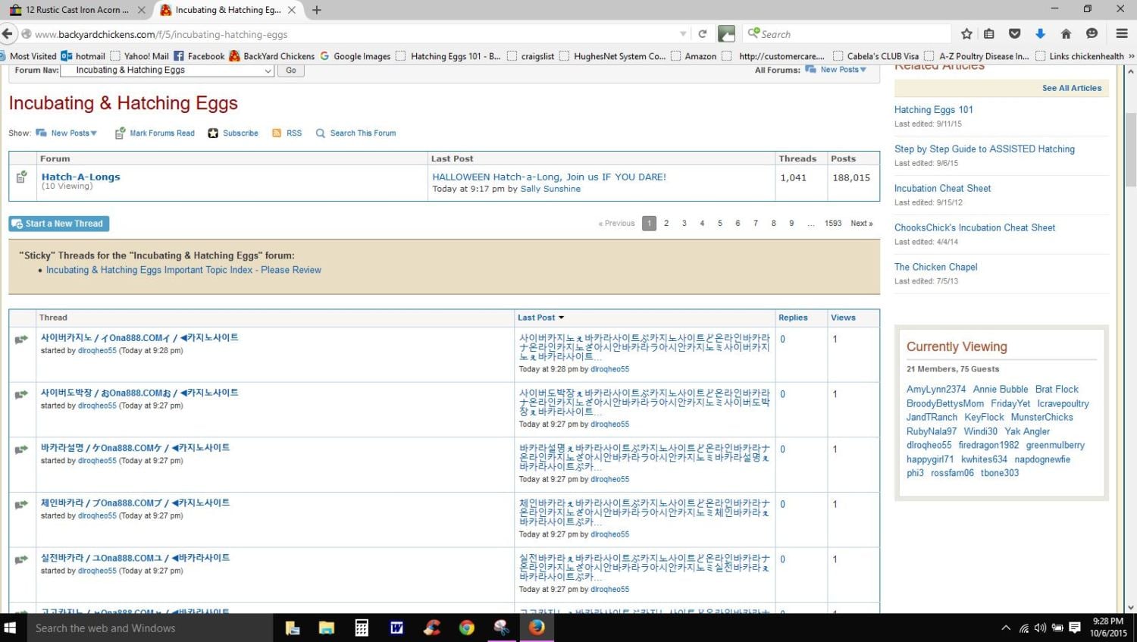Click the Subscribe star icon
Viewport: 1137px width, 642px height.
coord(213,133)
